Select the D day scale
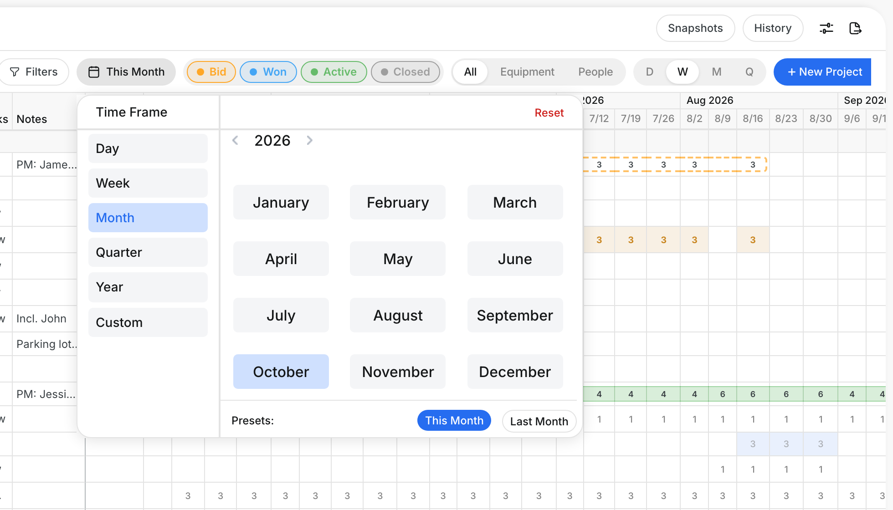 pyautogui.click(x=650, y=72)
